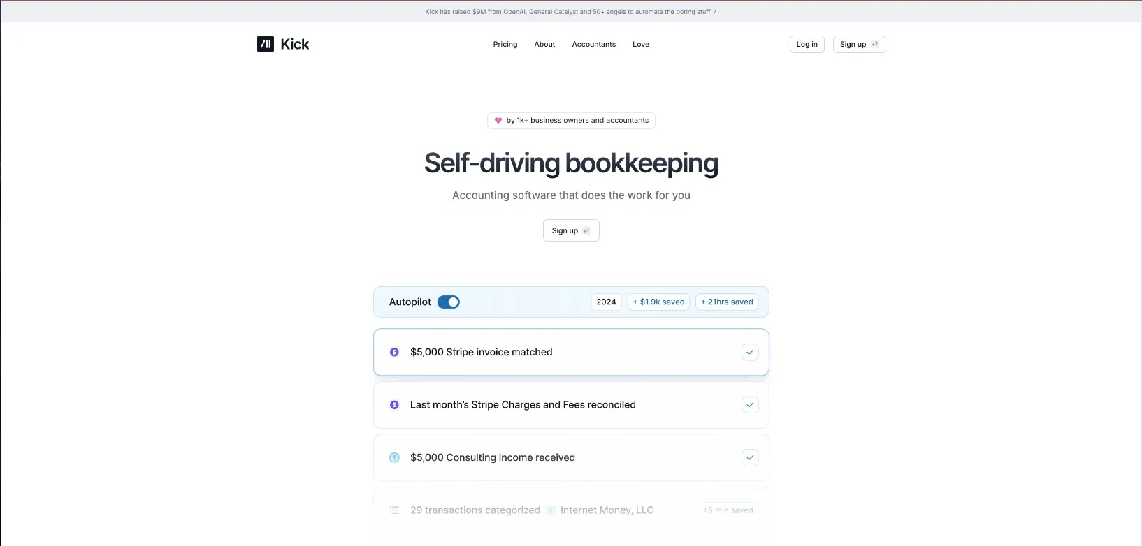Image resolution: width=1142 pixels, height=546 pixels.
Task: Click list icon beside transactions categorized
Action: [x=394, y=510]
